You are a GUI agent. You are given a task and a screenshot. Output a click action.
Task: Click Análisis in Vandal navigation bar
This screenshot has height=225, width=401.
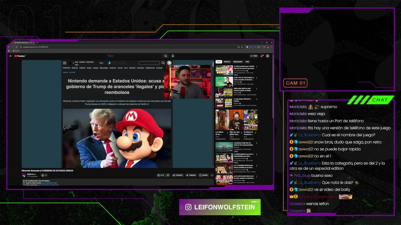tap(82, 68)
